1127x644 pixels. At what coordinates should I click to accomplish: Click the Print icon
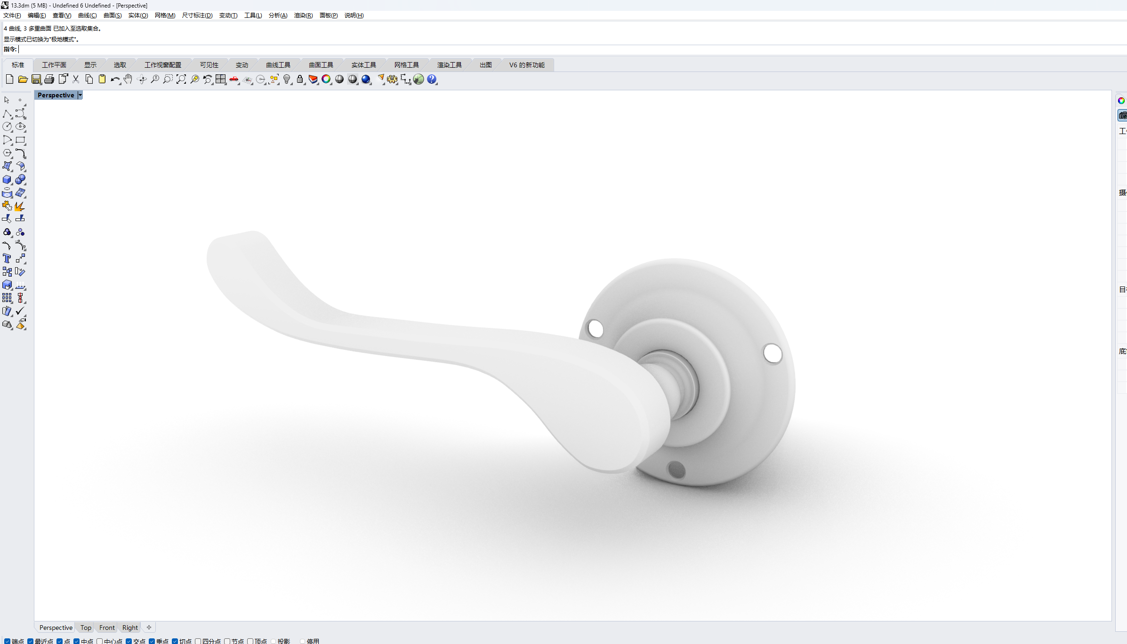49,79
